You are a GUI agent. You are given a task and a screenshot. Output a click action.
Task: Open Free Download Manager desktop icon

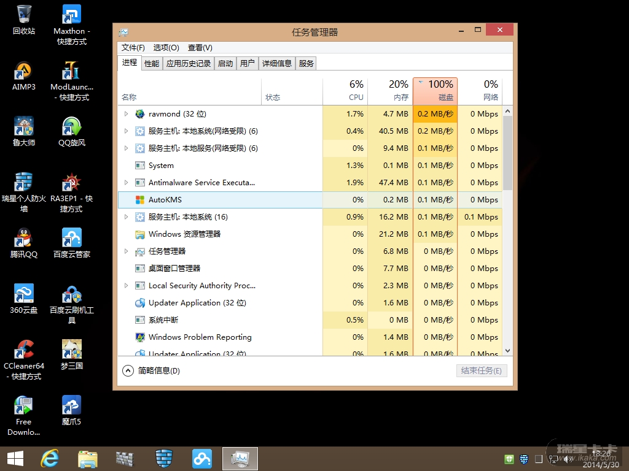pos(24,416)
